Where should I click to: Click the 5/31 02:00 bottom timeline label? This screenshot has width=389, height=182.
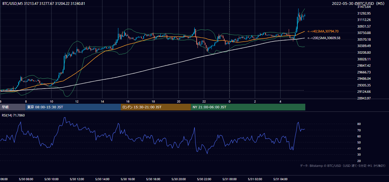(255, 179)
